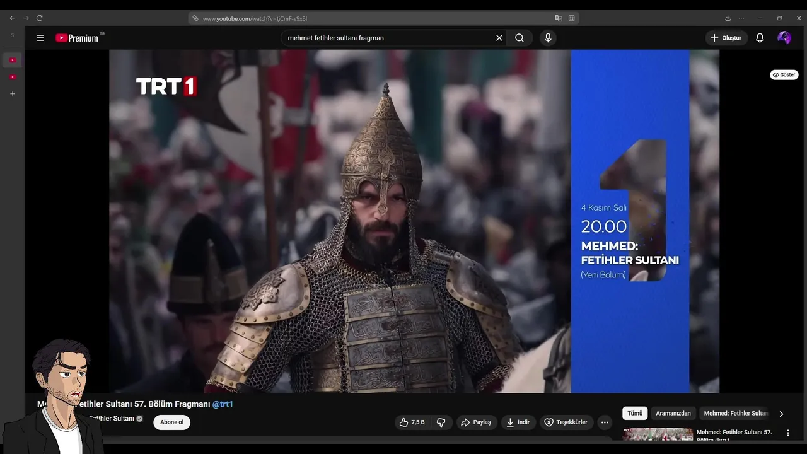
Task: Open the Oluştur create menu
Action: coord(726,38)
